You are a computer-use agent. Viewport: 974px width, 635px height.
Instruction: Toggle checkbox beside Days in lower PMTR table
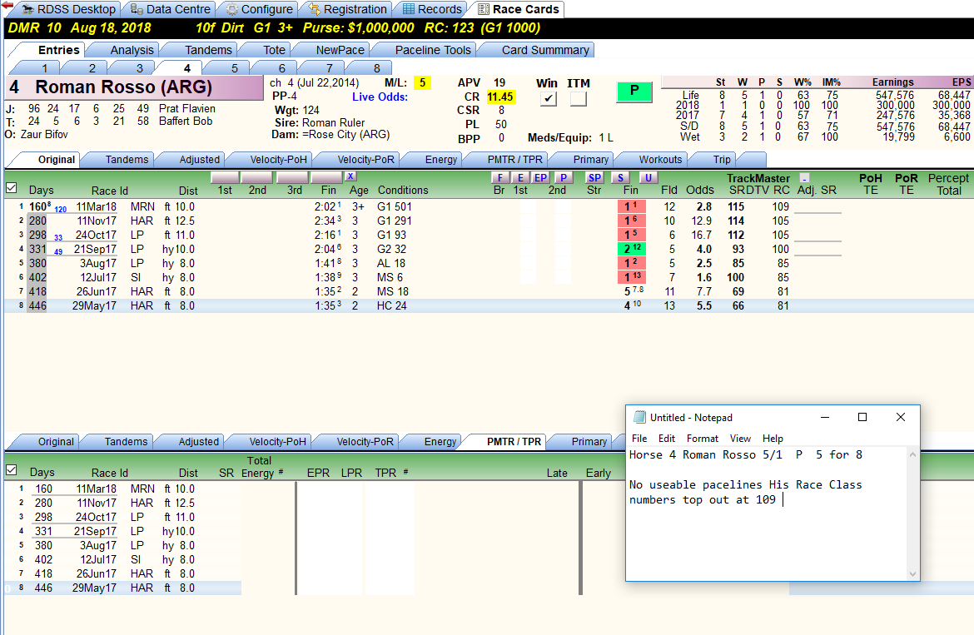tap(11, 470)
